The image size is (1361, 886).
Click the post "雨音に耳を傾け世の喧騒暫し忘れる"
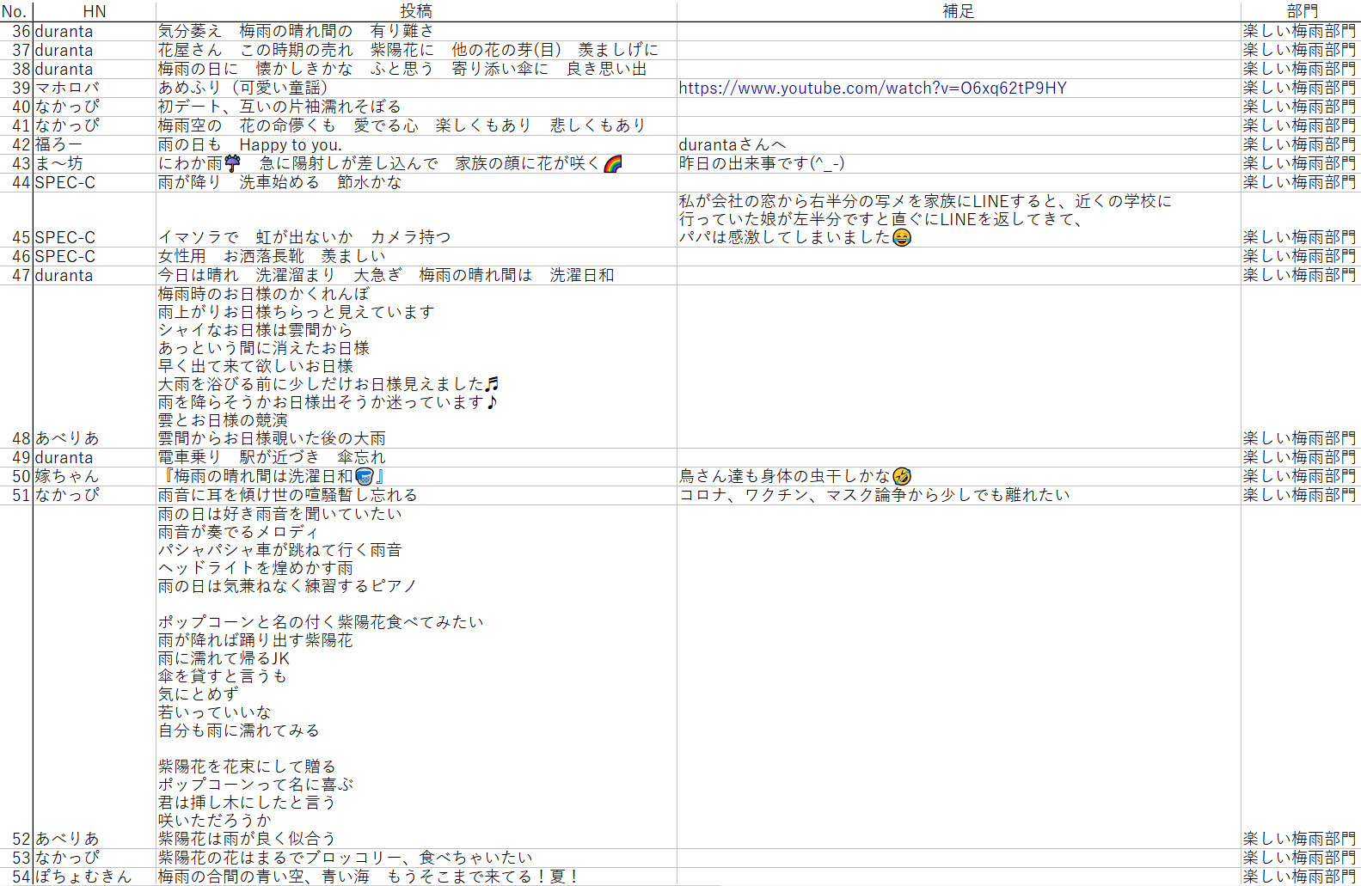click(x=287, y=495)
